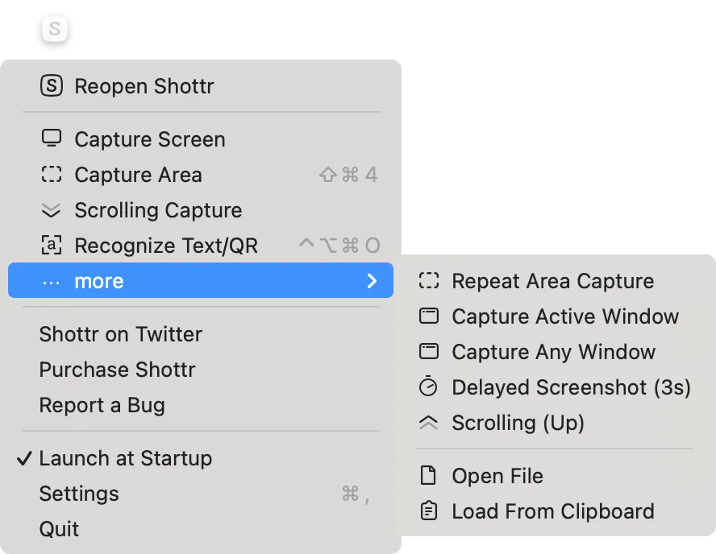This screenshot has width=716, height=554.
Task: Open Shottr on Twitter
Action: tap(121, 334)
